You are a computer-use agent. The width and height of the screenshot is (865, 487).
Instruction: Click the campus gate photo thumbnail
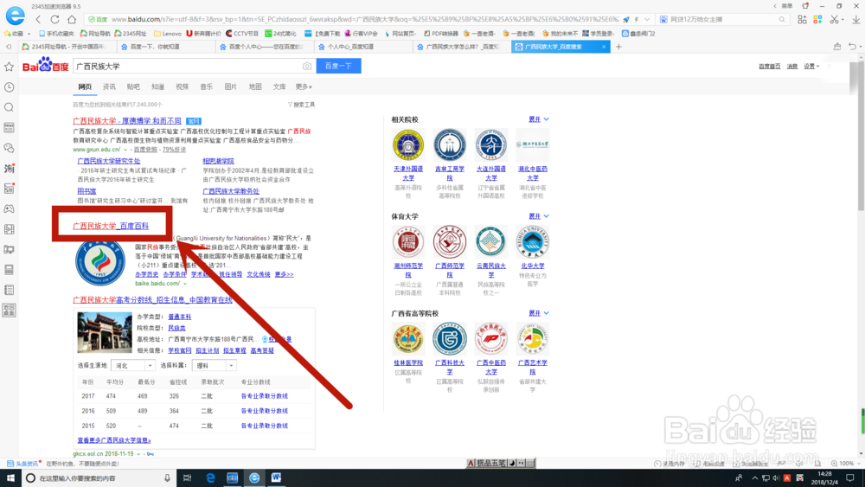click(105, 332)
